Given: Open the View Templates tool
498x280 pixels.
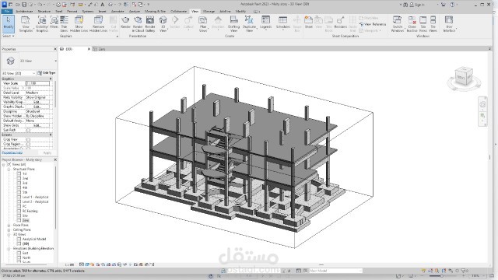Looking at the screenshot, I should [x=26, y=24].
